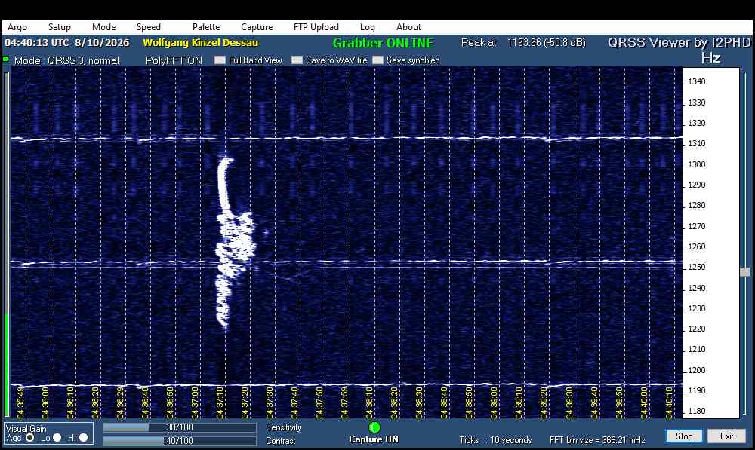Click the green mode status indicator
The width and height of the screenshot is (755, 450).
click(x=5, y=59)
